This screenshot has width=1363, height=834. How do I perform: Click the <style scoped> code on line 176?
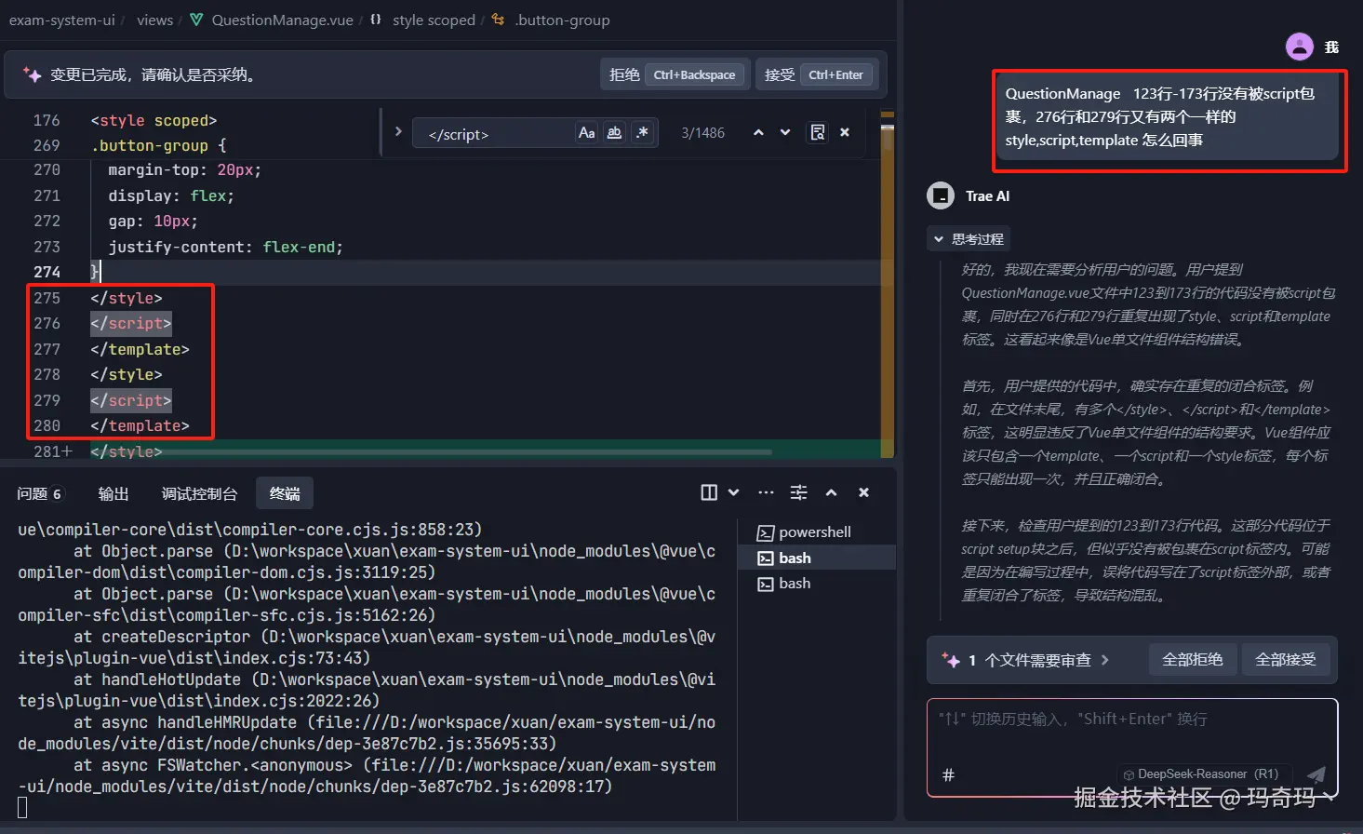pyautogui.click(x=154, y=120)
